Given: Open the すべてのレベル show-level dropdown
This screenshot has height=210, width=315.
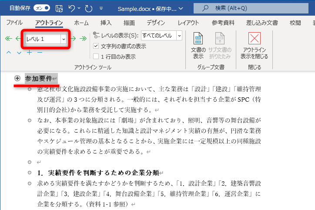Looking at the screenshot, I should point(179,36).
